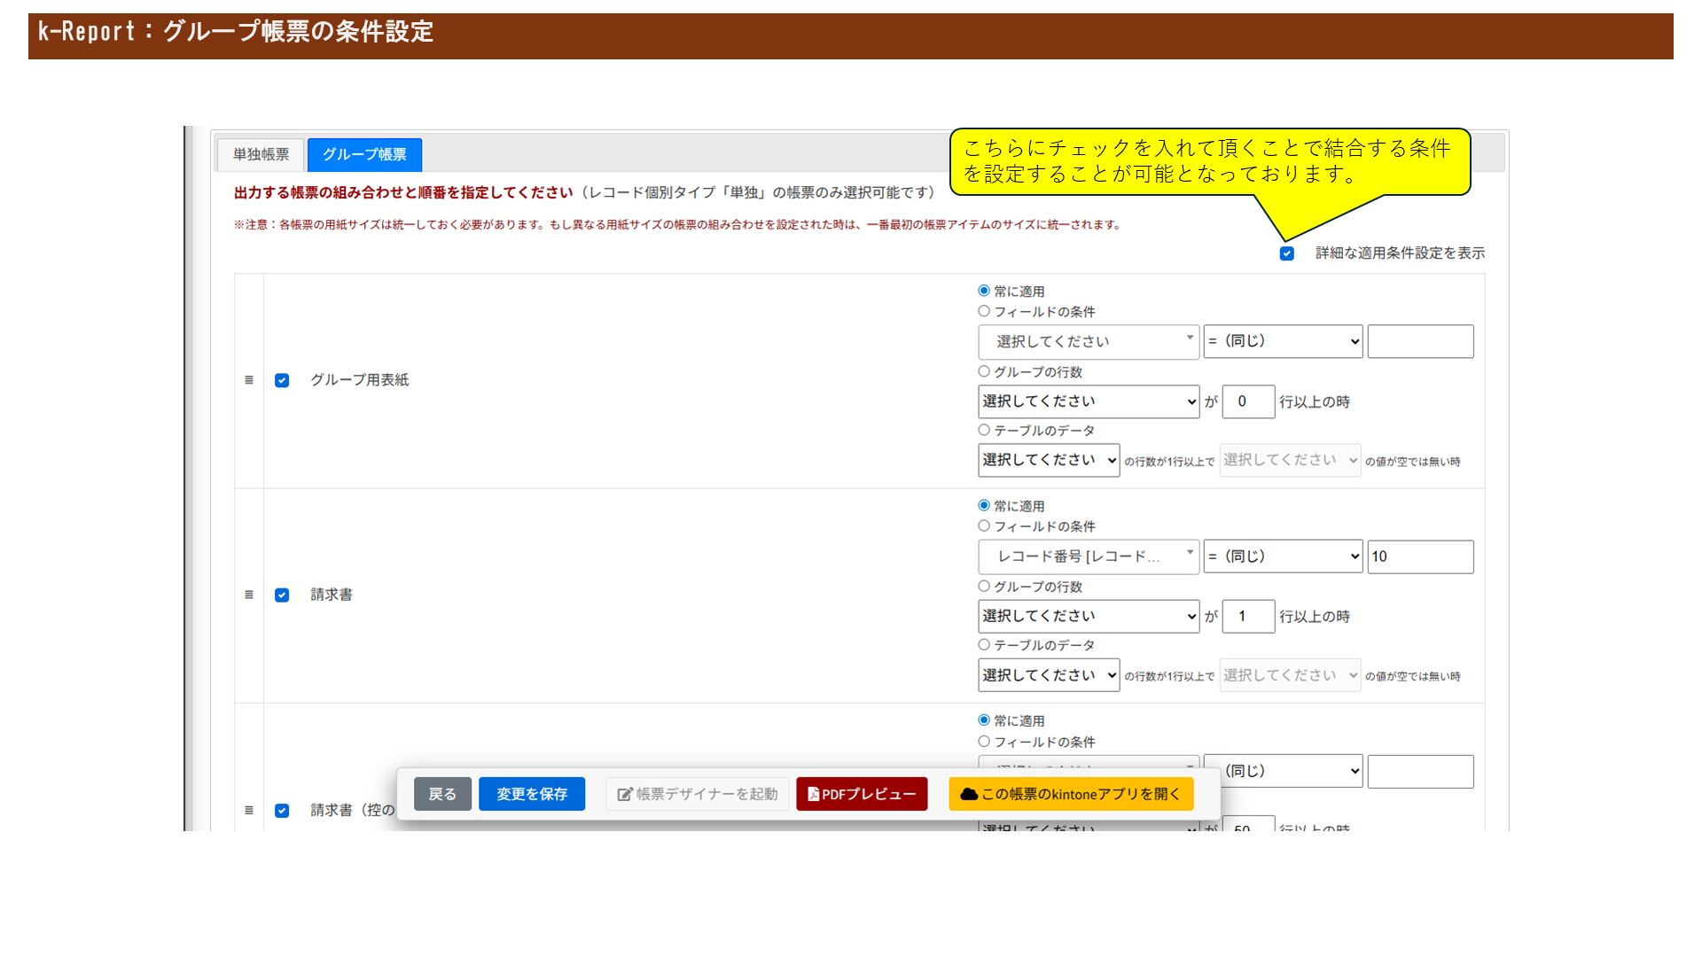1702x957 pixels.
Task: Select the グループ帳票 tab
Action: coord(364,154)
